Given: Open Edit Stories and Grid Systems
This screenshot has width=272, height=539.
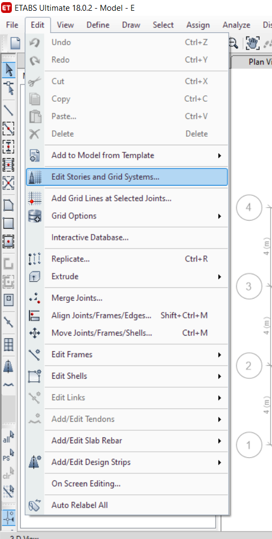Looking at the screenshot, I should (127, 177).
